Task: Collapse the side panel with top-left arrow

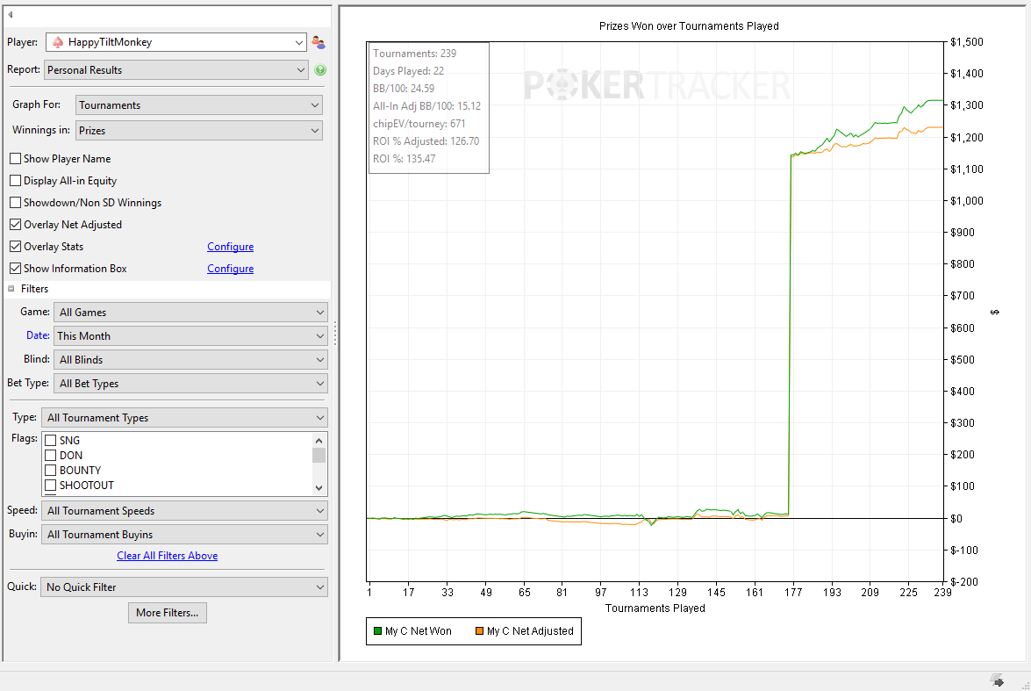Action: click(x=11, y=14)
